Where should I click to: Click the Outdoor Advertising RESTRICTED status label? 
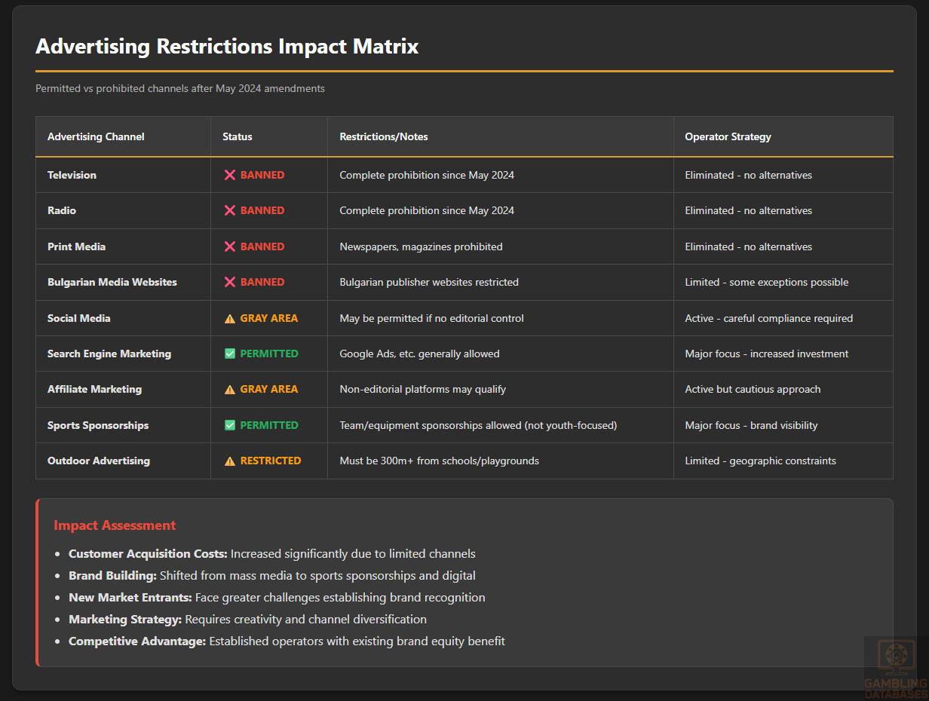pyautogui.click(x=270, y=461)
